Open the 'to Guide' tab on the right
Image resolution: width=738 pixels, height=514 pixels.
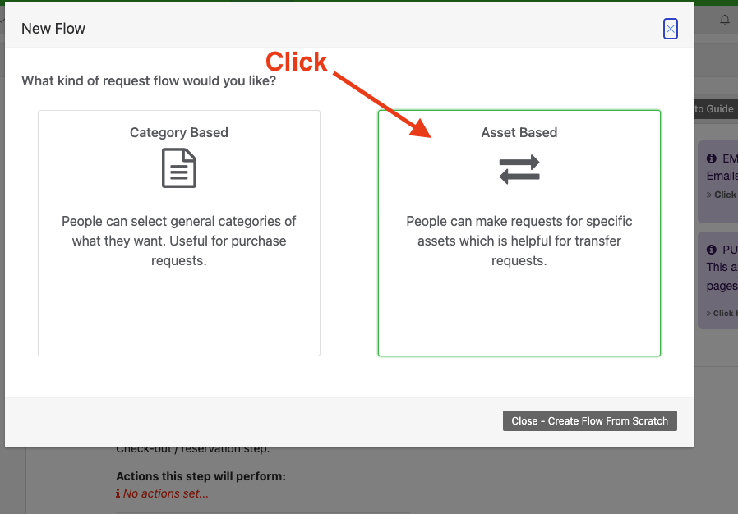coord(717,108)
